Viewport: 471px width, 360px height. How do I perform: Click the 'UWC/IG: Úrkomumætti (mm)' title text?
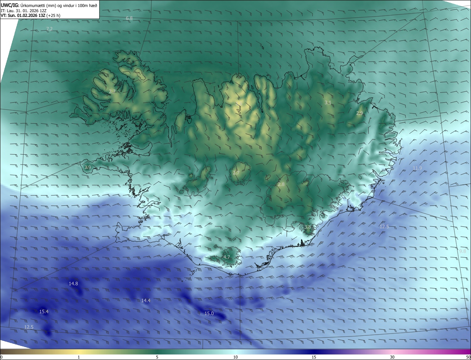[x=49, y=5]
